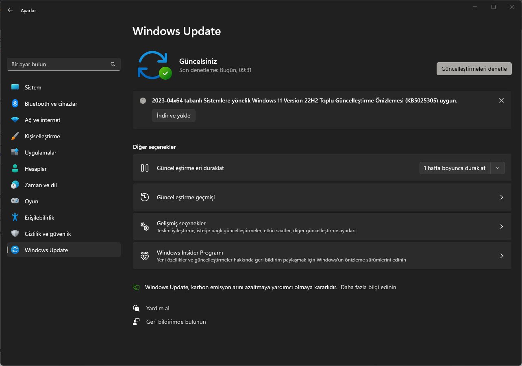The height and width of the screenshot is (366, 522).
Task: Click the Bluetooth icon in the sidebar
Action: click(x=15, y=104)
